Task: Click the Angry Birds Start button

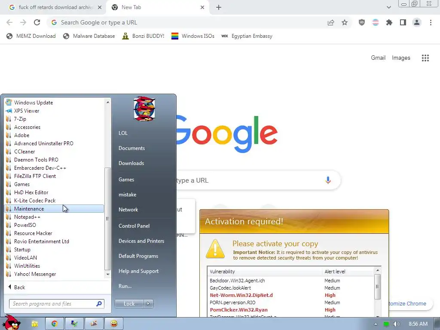Action: point(11,323)
